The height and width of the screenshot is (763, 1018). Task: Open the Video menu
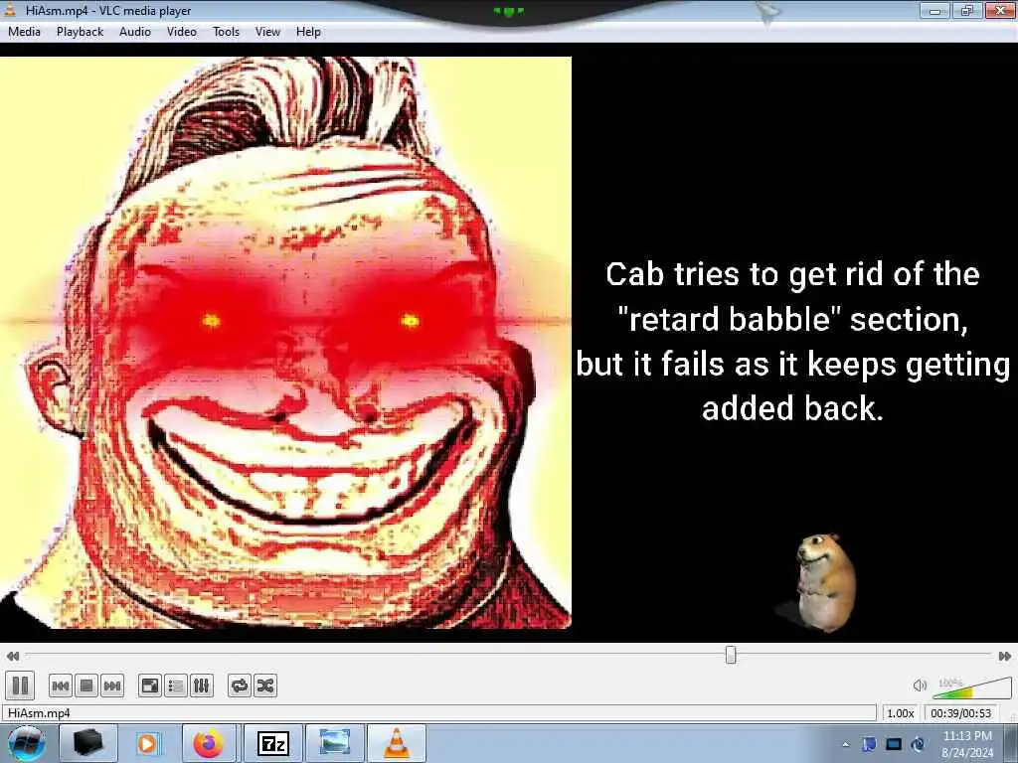click(182, 31)
